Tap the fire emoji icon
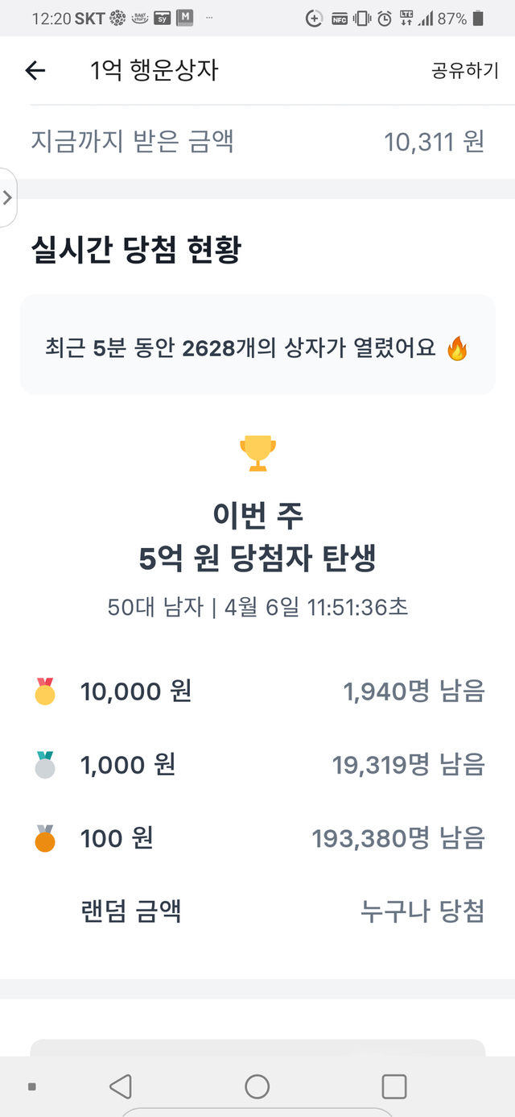The width and height of the screenshot is (515, 1117). 457,348
